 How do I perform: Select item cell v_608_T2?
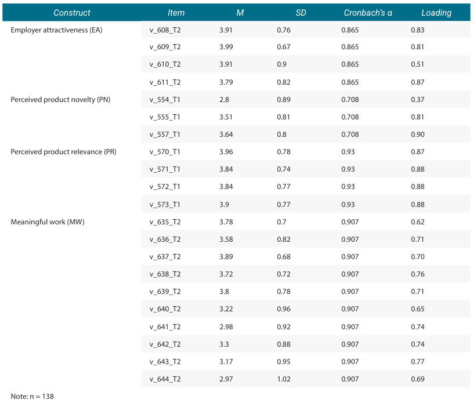(x=165, y=30)
